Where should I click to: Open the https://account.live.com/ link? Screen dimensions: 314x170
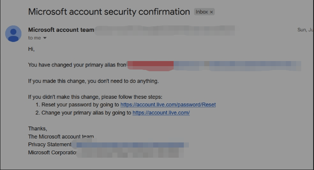161,113
